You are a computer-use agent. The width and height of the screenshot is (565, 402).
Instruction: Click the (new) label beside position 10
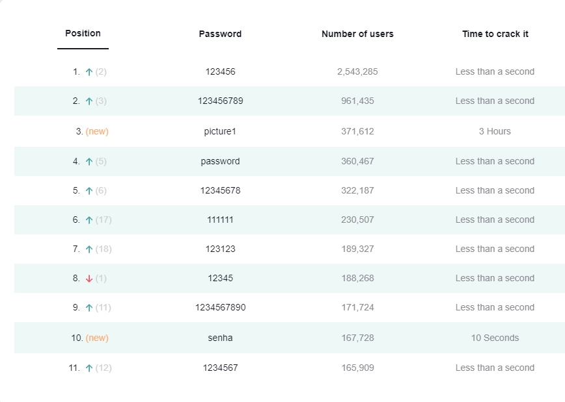point(97,338)
